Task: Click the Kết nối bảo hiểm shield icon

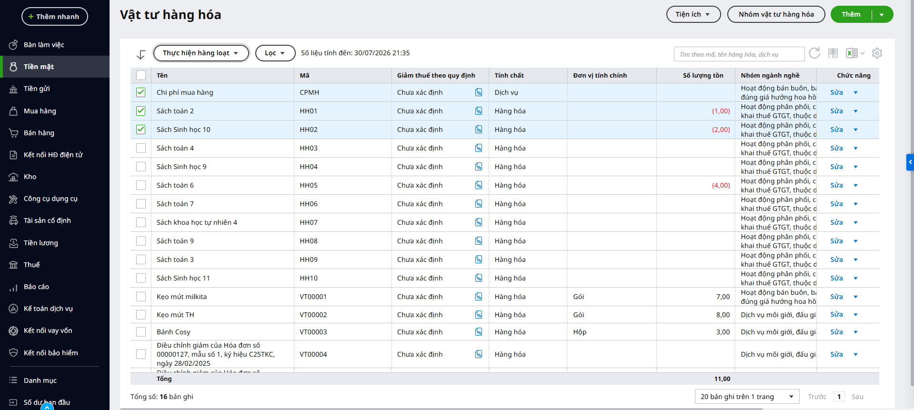Action: coord(13,353)
